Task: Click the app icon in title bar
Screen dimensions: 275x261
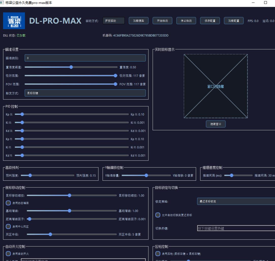Action: pyautogui.click(x=2, y=2)
